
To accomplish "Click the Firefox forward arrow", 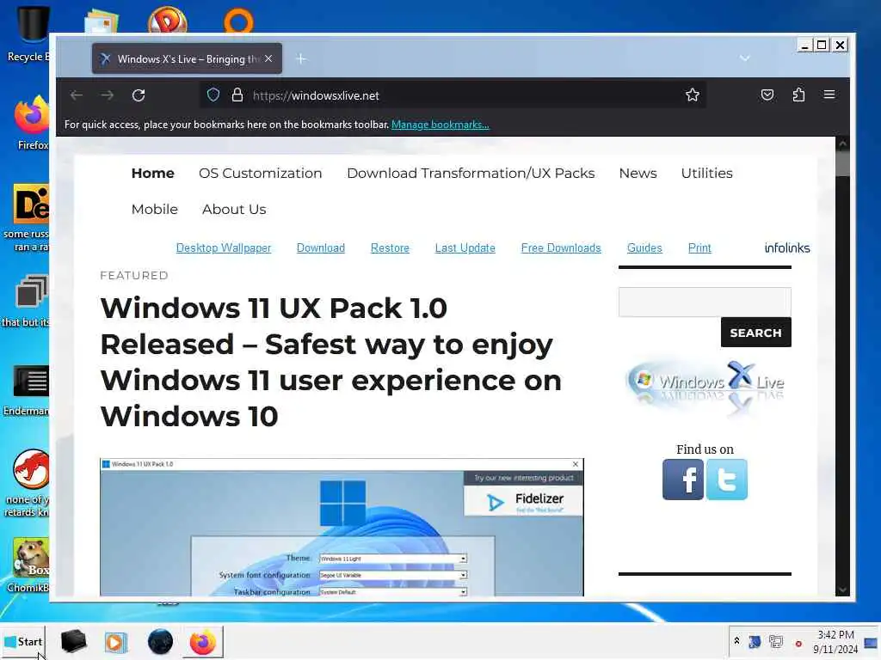I will pos(108,95).
